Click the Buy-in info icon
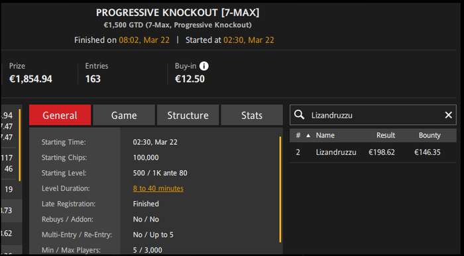 (x=204, y=66)
